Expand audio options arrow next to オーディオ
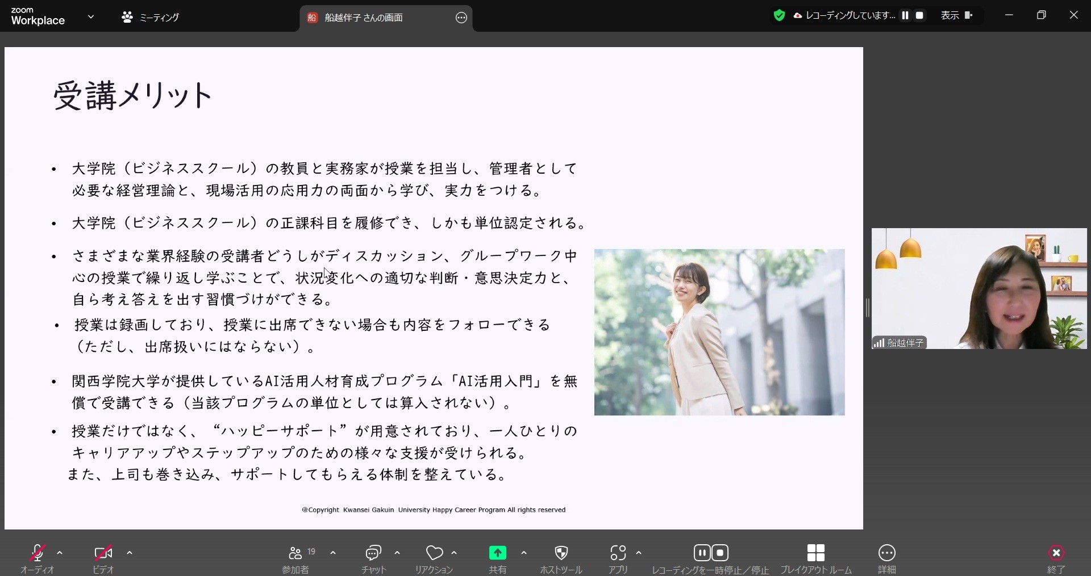The height and width of the screenshot is (576, 1091). point(60,553)
